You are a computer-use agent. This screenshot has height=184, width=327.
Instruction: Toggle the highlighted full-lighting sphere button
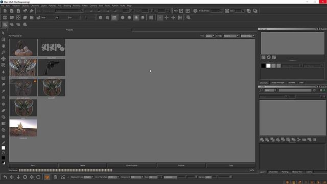pyautogui.click(x=136, y=17)
